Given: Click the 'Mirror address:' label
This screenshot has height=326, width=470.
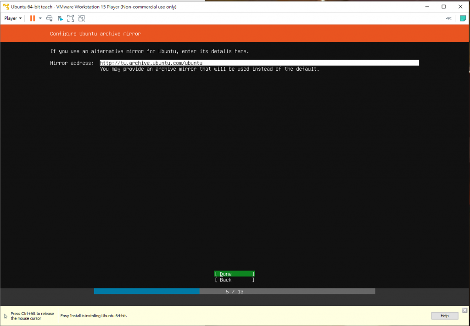Looking at the screenshot, I should click(x=72, y=63).
